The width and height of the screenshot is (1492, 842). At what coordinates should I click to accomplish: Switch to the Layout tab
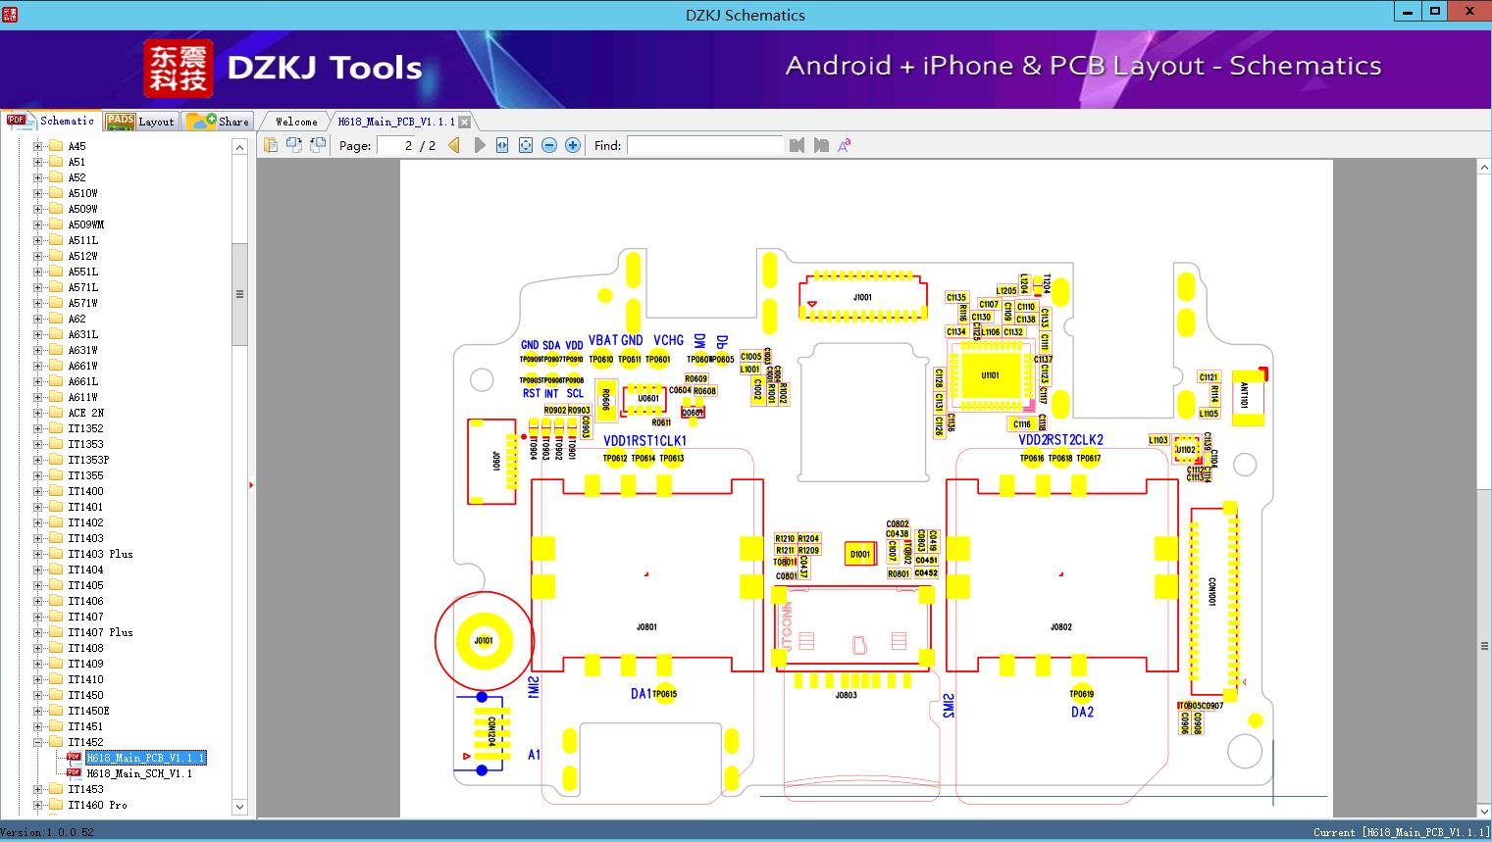click(140, 121)
